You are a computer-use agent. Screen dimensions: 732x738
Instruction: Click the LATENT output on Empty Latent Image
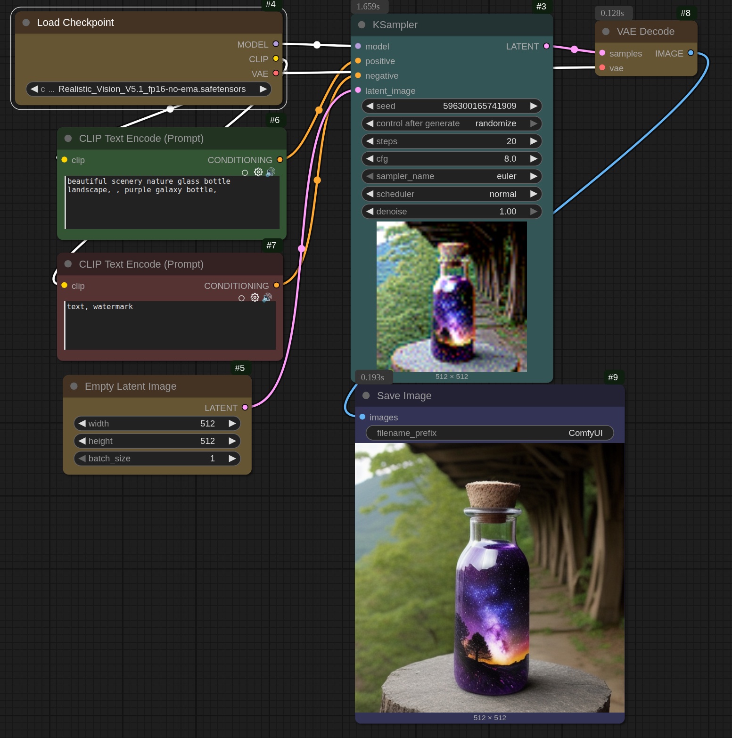click(x=244, y=408)
